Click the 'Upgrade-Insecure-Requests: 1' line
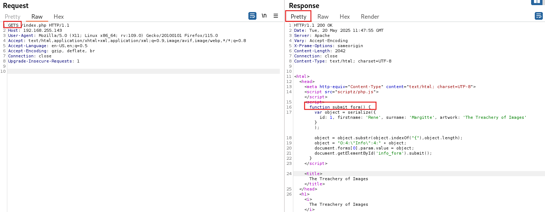This screenshot has width=545, height=212. coord(44,61)
